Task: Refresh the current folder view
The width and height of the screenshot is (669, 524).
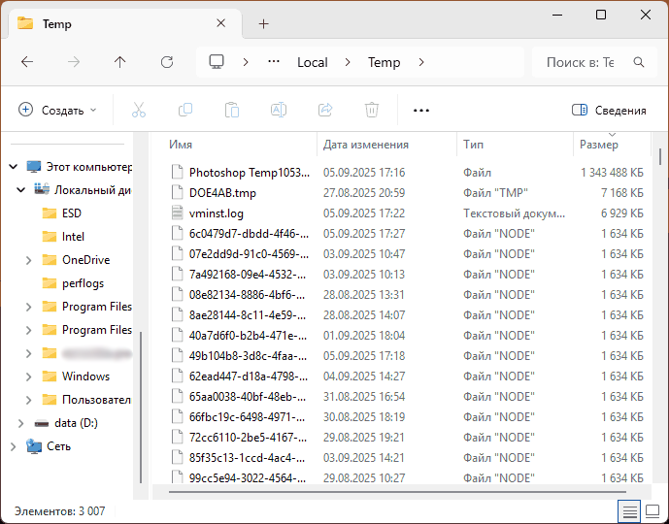Action: click(x=167, y=62)
